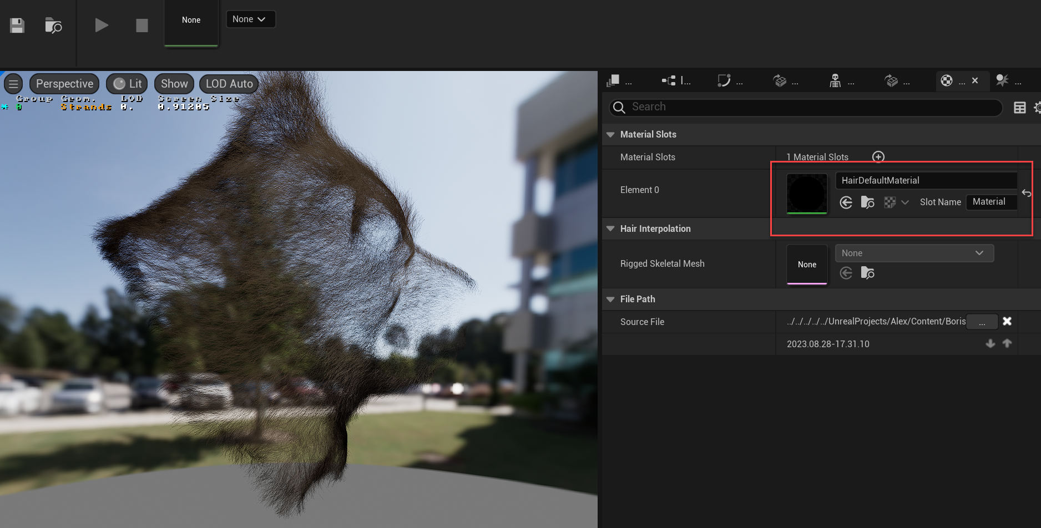Click the up arrow beside timestamp

(x=1007, y=344)
